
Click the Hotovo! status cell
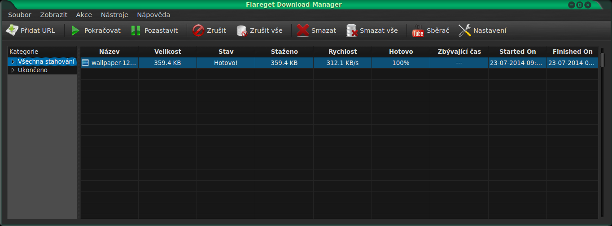(226, 63)
